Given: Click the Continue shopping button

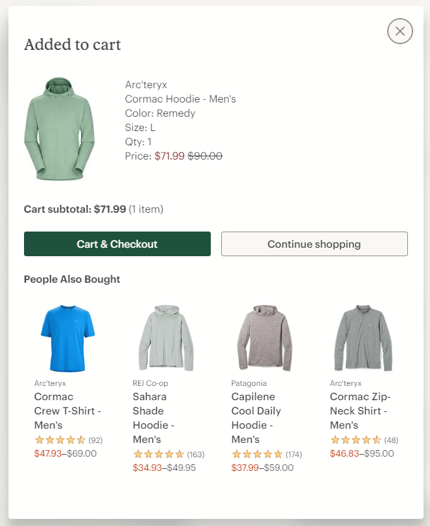Looking at the screenshot, I should coord(315,244).
